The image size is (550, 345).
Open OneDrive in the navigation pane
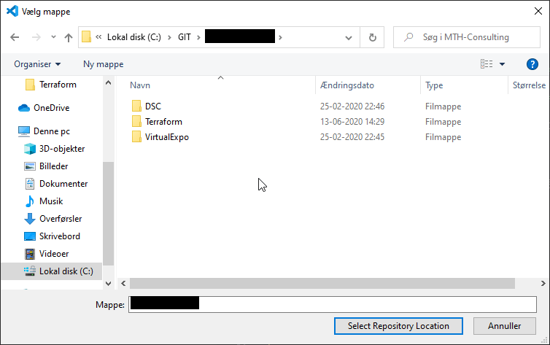point(51,108)
